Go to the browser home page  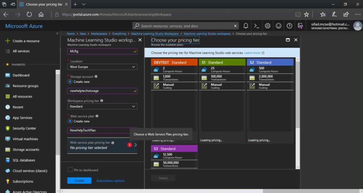(41, 14)
